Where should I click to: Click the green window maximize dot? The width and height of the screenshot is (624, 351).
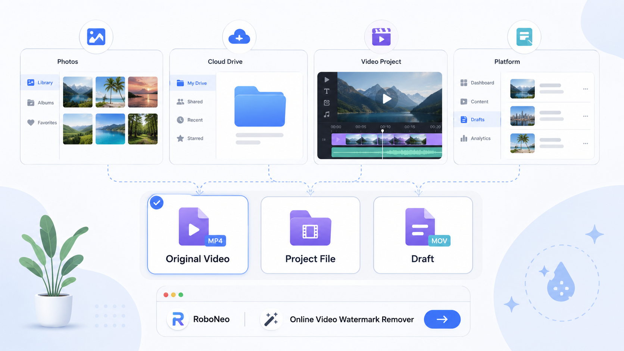pos(181,295)
